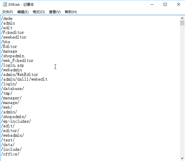
Task: Click the vertical scrollbar thumb
Action: (182, 23)
